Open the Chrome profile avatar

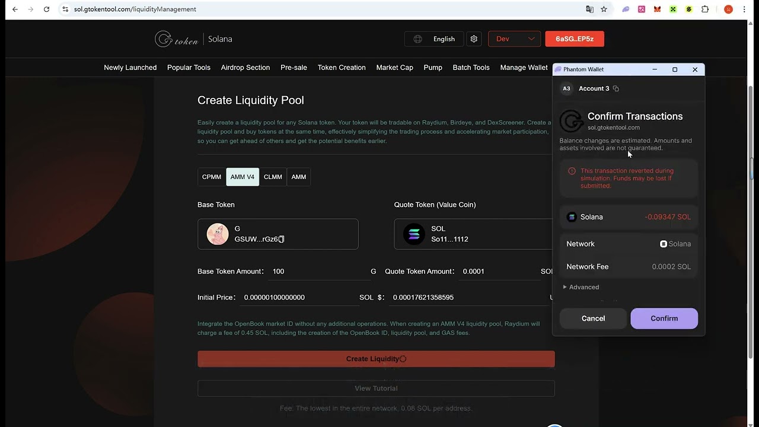pyautogui.click(x=728, y=9)
